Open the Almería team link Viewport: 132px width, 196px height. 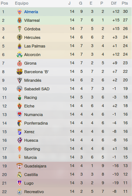tap(31, 12)
